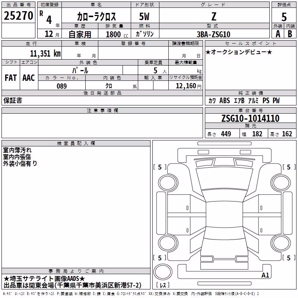Screen dimensions: 298x298
Task: Click the displacement value 1800 cc
Action: (117, 34)
